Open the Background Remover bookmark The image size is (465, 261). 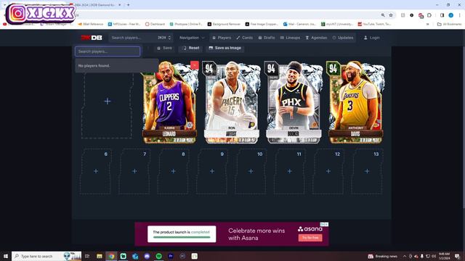pyautogui.click(x=224, y=24)
